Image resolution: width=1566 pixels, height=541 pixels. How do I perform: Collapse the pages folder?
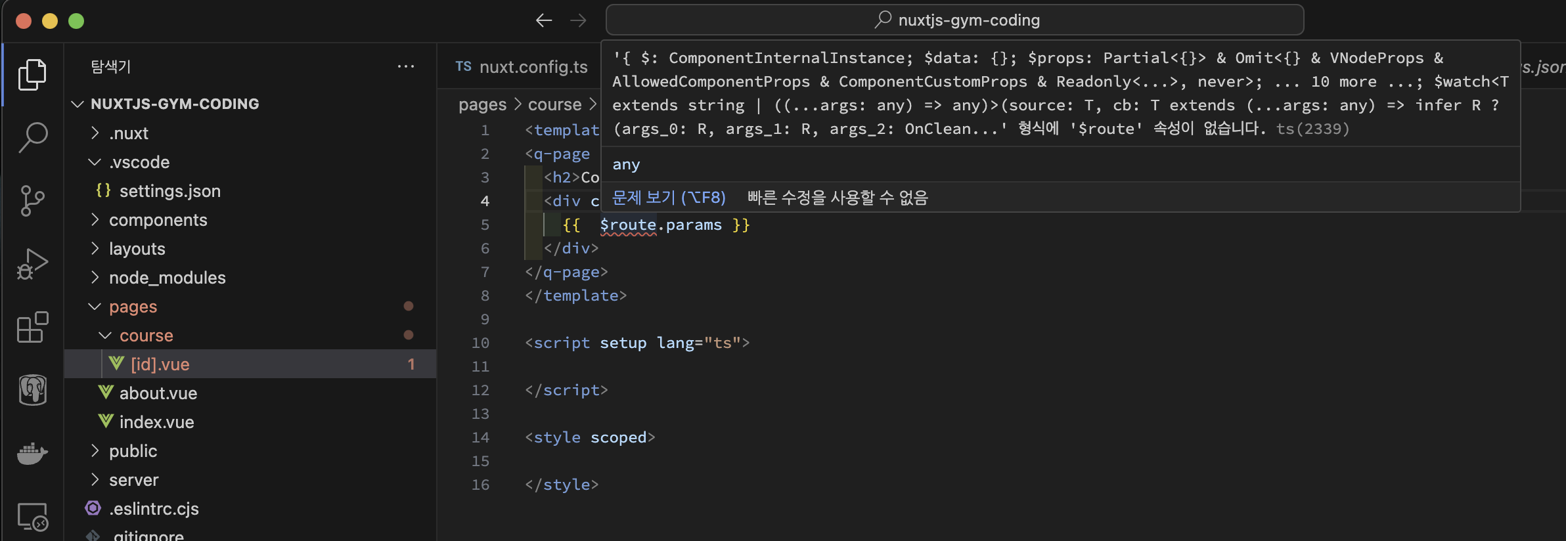click(95, 306)
